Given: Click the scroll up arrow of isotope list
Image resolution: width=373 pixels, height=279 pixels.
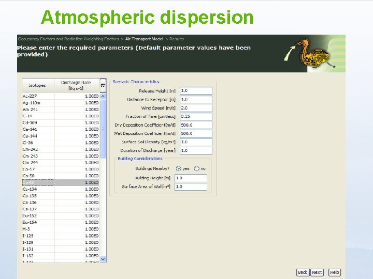Looking at the screenshot, I should [x=103, y=96].
